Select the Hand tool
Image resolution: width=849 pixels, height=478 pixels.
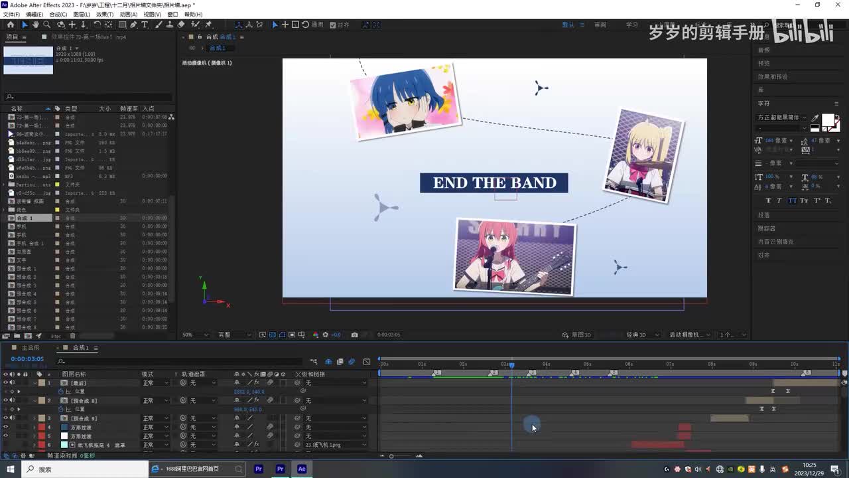click(x=35, y=25)
